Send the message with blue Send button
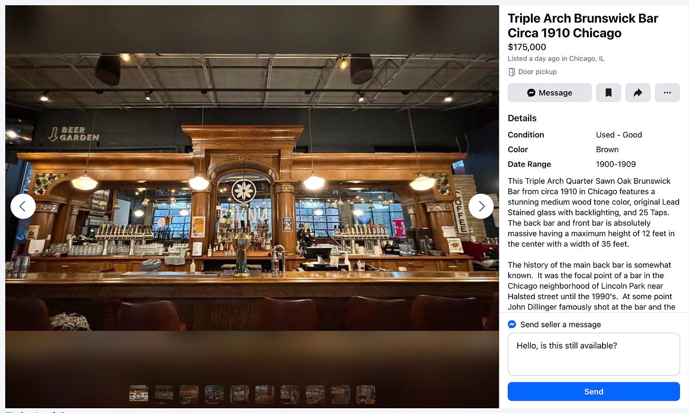Screen dimensions: 689x413 point(593,391)
